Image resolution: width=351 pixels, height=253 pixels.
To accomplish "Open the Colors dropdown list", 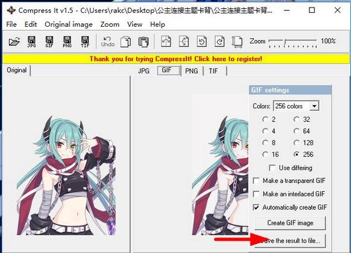I will click(314, 106).
